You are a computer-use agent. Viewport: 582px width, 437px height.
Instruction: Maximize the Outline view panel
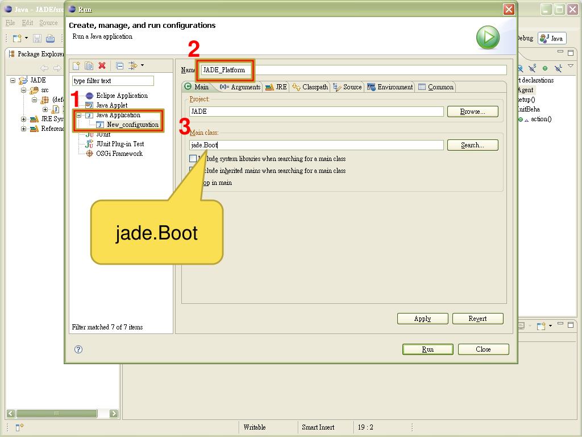[571, 53]
